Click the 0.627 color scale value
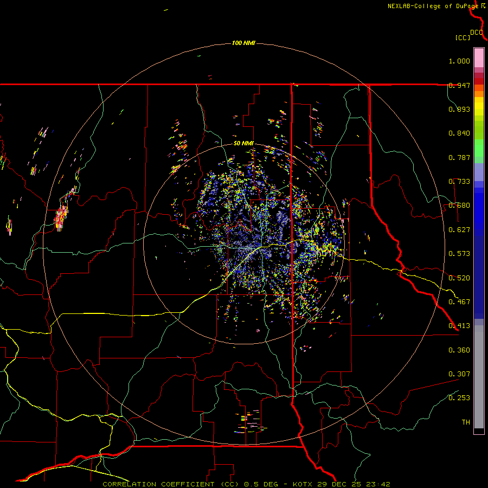 [459, 230]
